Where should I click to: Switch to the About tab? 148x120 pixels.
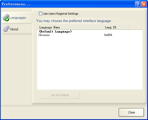click(17, 29)
